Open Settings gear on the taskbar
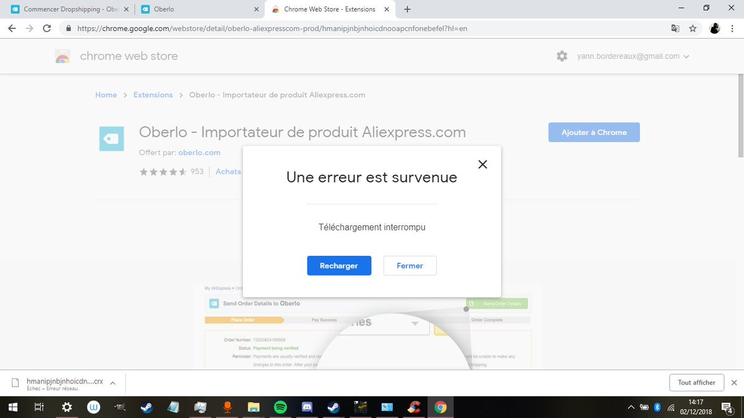The width and height of the screenshot is (744, 418). [x=67, y=407]
